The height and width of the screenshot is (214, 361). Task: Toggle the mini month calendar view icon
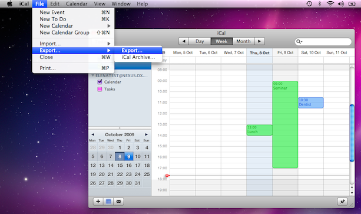click(108, 202)
